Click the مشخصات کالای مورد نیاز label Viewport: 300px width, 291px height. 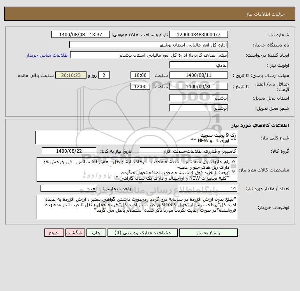264,170
